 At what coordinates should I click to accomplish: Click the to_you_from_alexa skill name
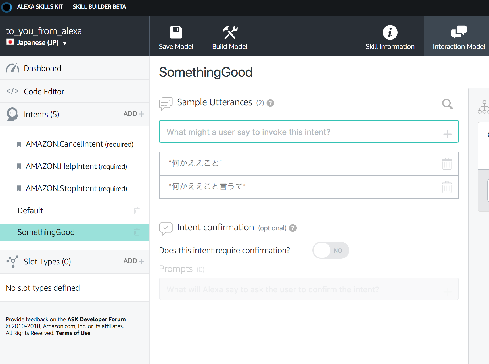(x=44, y=31)
